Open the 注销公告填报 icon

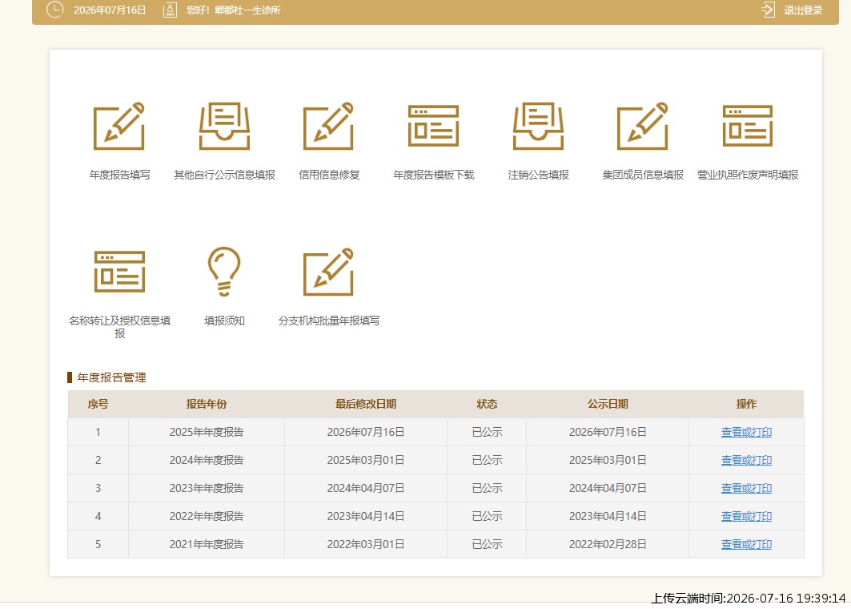(x=539, y=126)
